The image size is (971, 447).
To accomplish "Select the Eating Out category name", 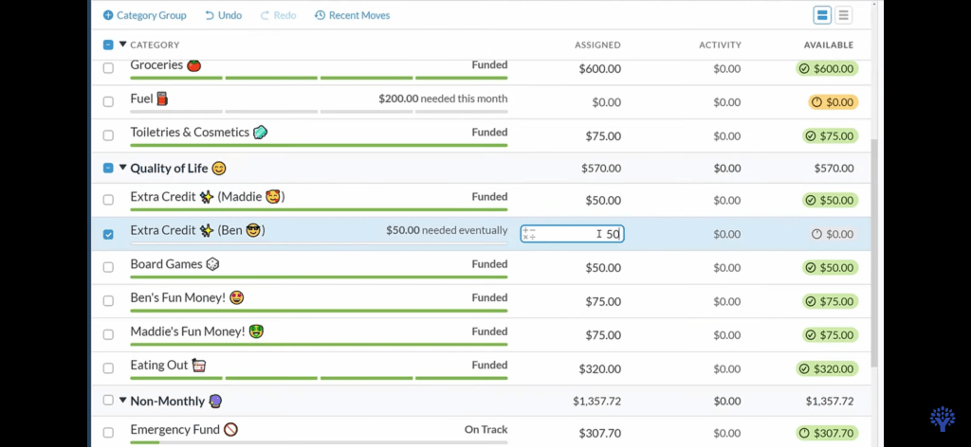I will [168, 365].
